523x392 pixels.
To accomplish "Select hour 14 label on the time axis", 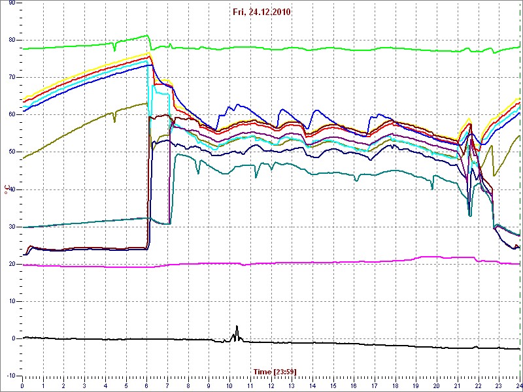I will (312, 385).
